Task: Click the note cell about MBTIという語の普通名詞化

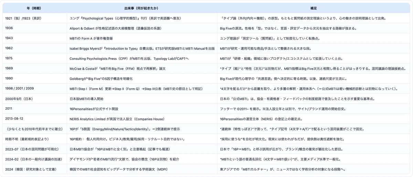Action: point(314,159)
